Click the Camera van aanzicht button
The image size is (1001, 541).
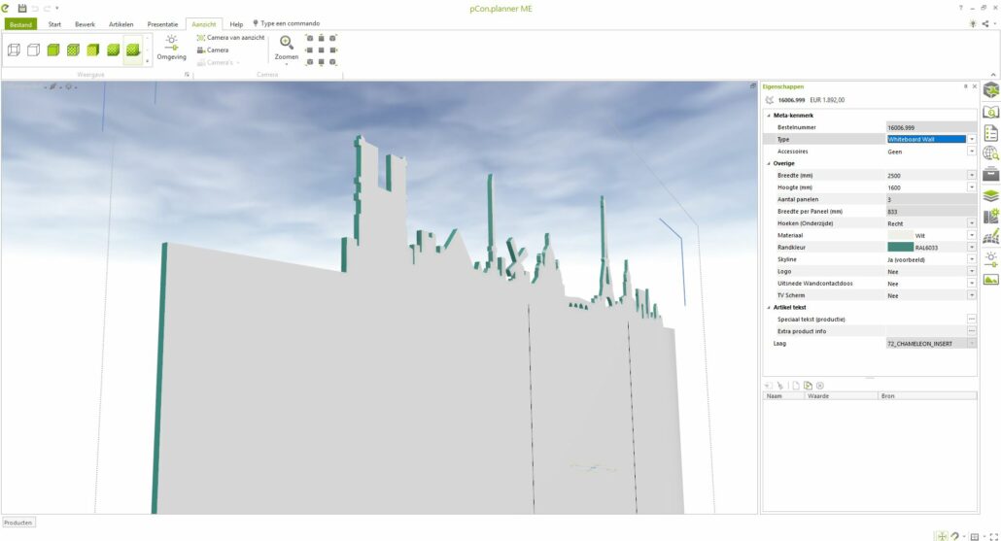pyautogui.click(x=230, y=37)
